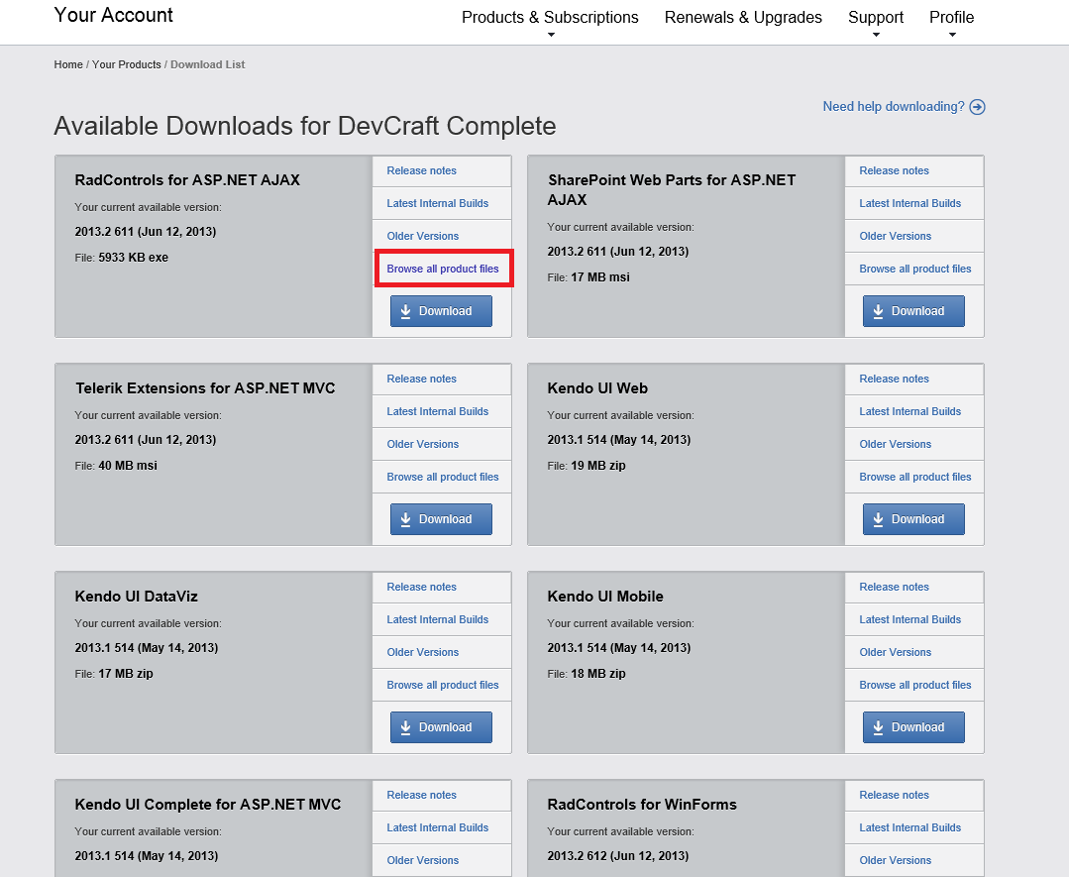Image resolution: width=1069 pixels, height=877 pixels.
Task: Browse all product files for Kendo UI DataViz
Action: [x=443, y=686]
